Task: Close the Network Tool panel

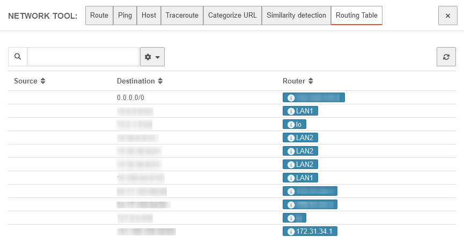Action: (447, 16)
